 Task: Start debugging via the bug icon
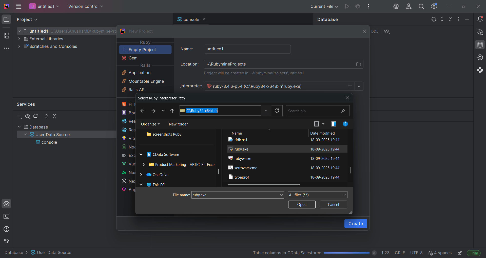pyautogui.click(x=358, y=6)
